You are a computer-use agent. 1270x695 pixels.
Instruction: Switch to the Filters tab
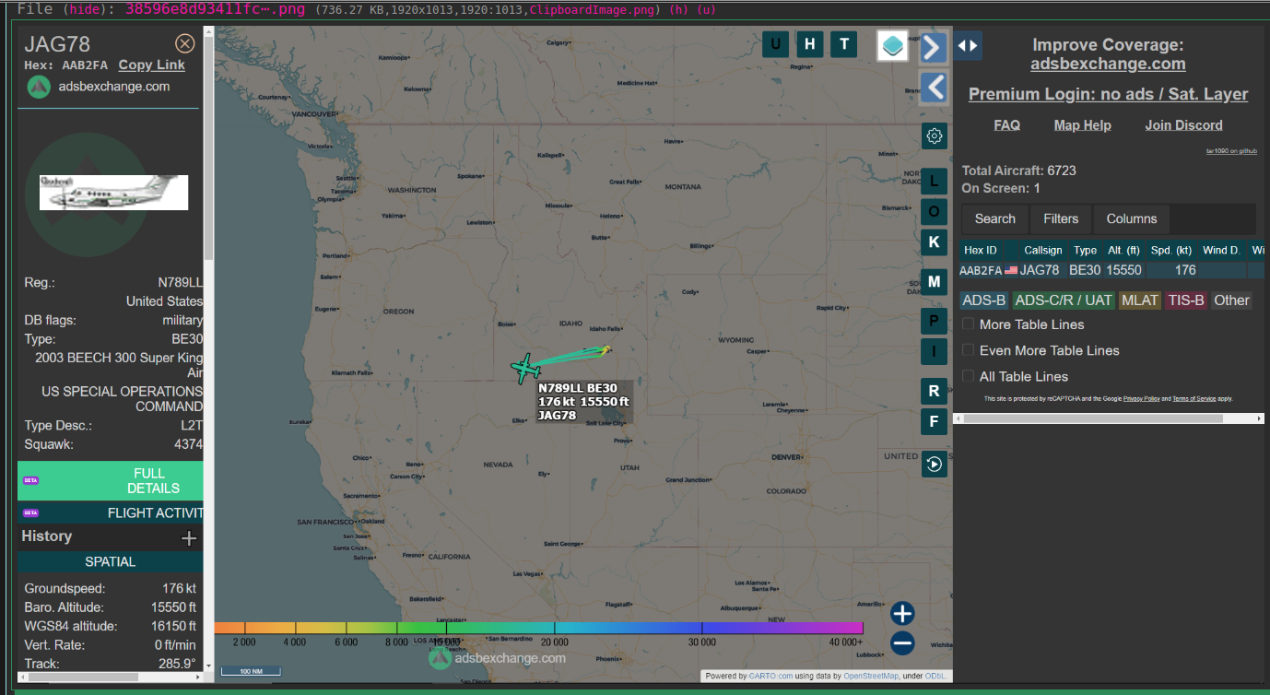pos(1061,218)
